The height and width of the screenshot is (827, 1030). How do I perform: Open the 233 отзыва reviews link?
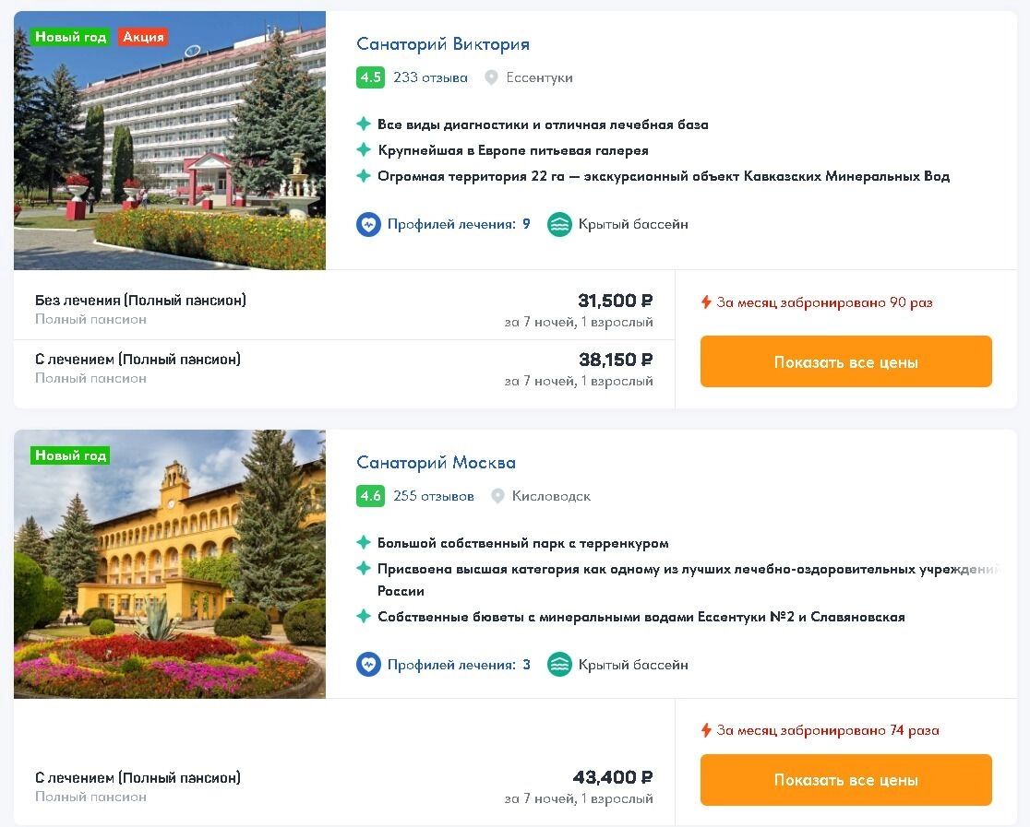(430, 77)
